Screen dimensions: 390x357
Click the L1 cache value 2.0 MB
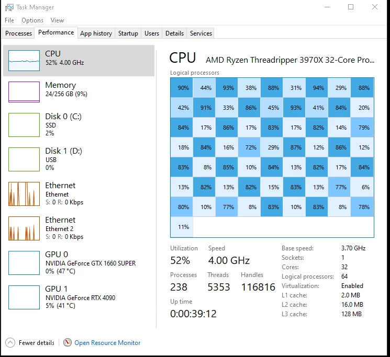(x=351, y=295)
